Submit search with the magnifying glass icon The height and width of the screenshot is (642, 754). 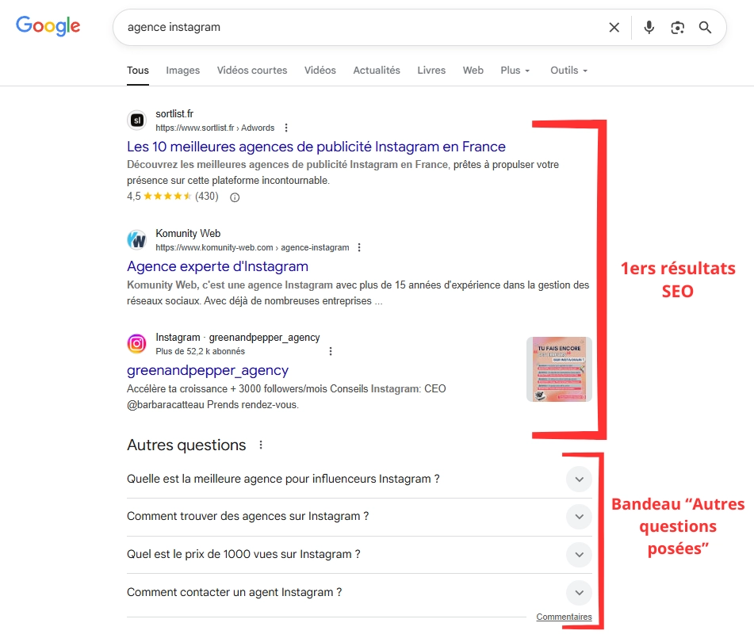705,28
